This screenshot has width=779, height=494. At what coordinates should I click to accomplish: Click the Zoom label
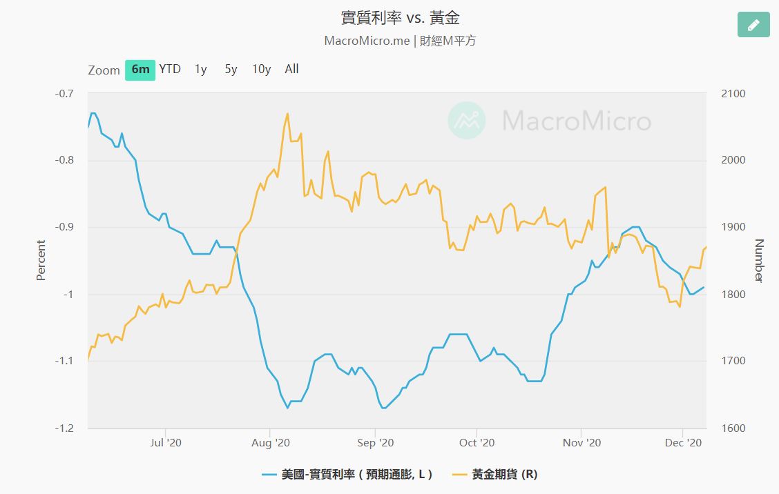coord(104,70)
